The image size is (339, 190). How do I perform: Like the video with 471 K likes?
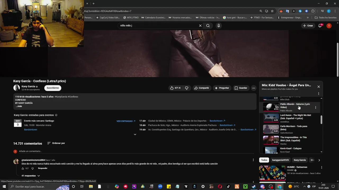175,88
